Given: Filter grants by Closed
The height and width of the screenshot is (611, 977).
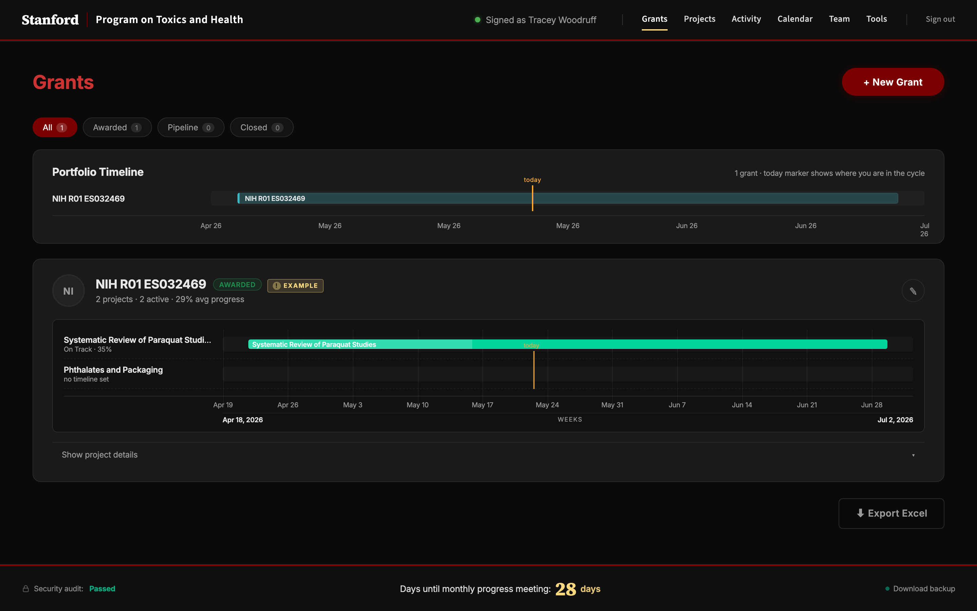Looking at the screenshot, I should [262, 127].
